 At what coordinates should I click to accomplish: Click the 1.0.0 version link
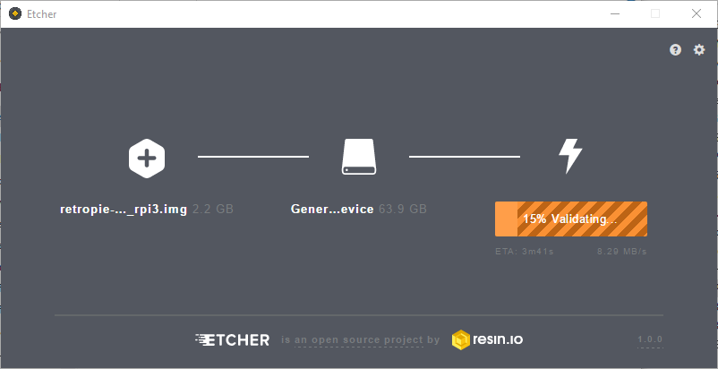tap(650, 339)
